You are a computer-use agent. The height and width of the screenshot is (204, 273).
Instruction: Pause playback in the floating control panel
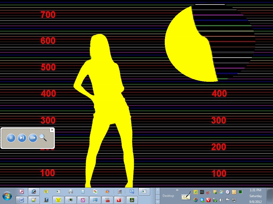pyautogui.click(x=11, y=138)
